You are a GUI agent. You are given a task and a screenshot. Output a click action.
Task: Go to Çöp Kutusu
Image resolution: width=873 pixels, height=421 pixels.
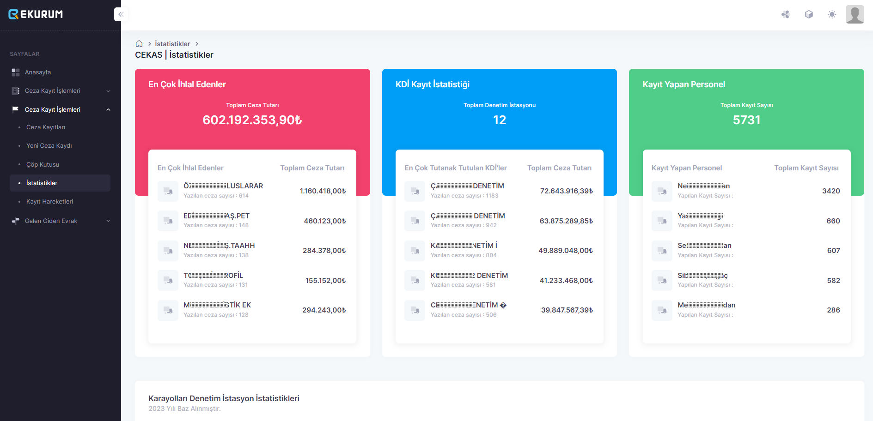(43, 165)
